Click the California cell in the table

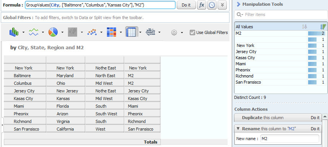[x=65, y=129]
